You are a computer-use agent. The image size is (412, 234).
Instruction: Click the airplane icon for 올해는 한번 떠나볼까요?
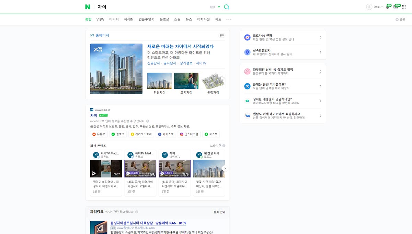coord(247,86)
